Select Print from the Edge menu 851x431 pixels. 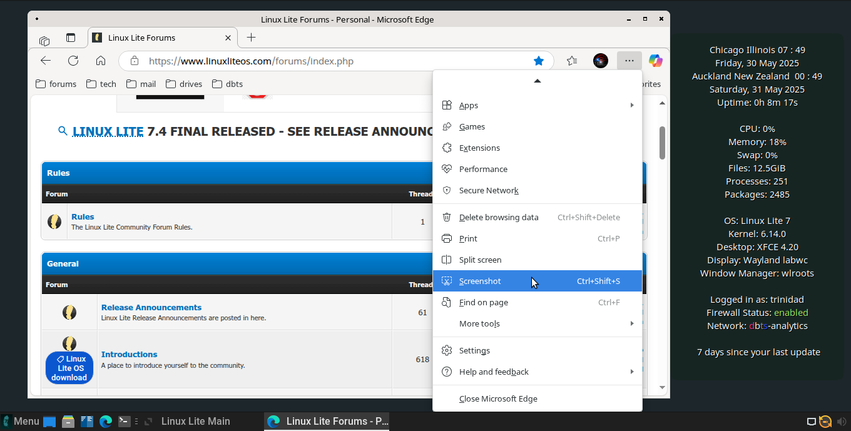[538, 238]
